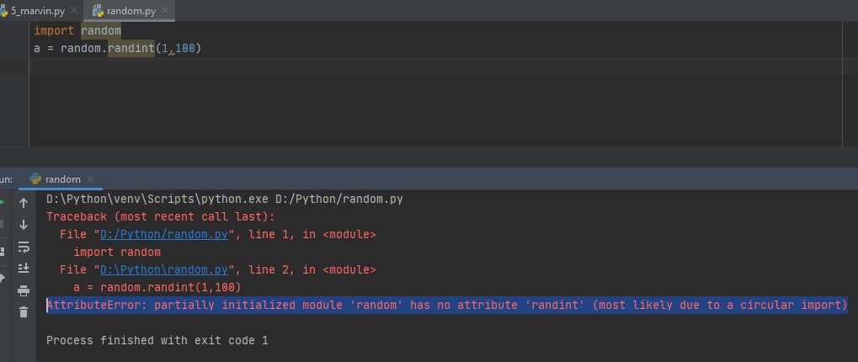Open the D:/Python/random.py line 1 link
858x362 pixels.
pyautogui.click(x=163, y=235)
